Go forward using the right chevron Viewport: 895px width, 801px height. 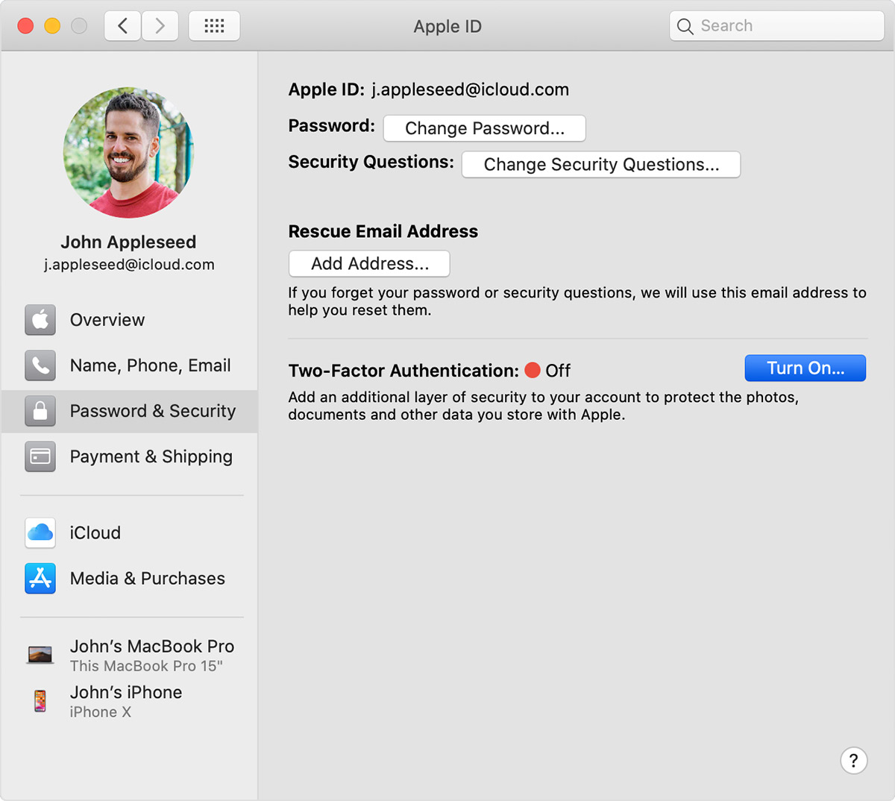[160, 26]
